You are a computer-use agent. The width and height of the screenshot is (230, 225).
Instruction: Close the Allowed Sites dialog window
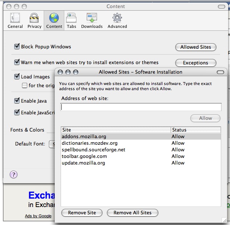(60, 72)
